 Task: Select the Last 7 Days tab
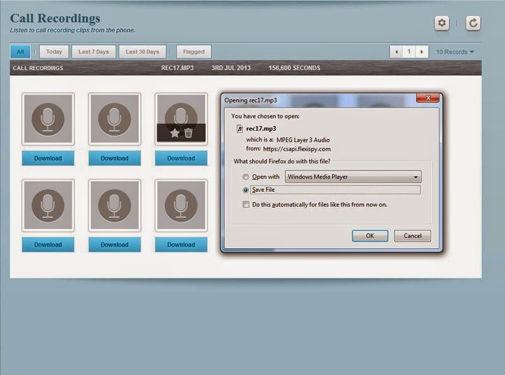coord(93,52)
